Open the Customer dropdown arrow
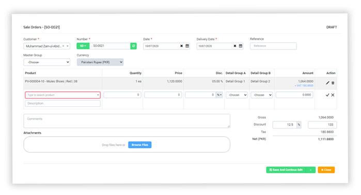361x195 pixels. click(68, 46)
